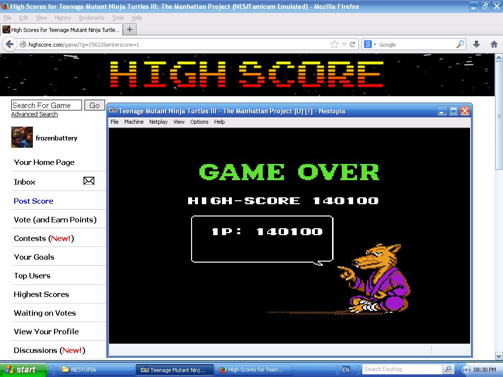Open Nestopia Help menu

tap(220, 122)
